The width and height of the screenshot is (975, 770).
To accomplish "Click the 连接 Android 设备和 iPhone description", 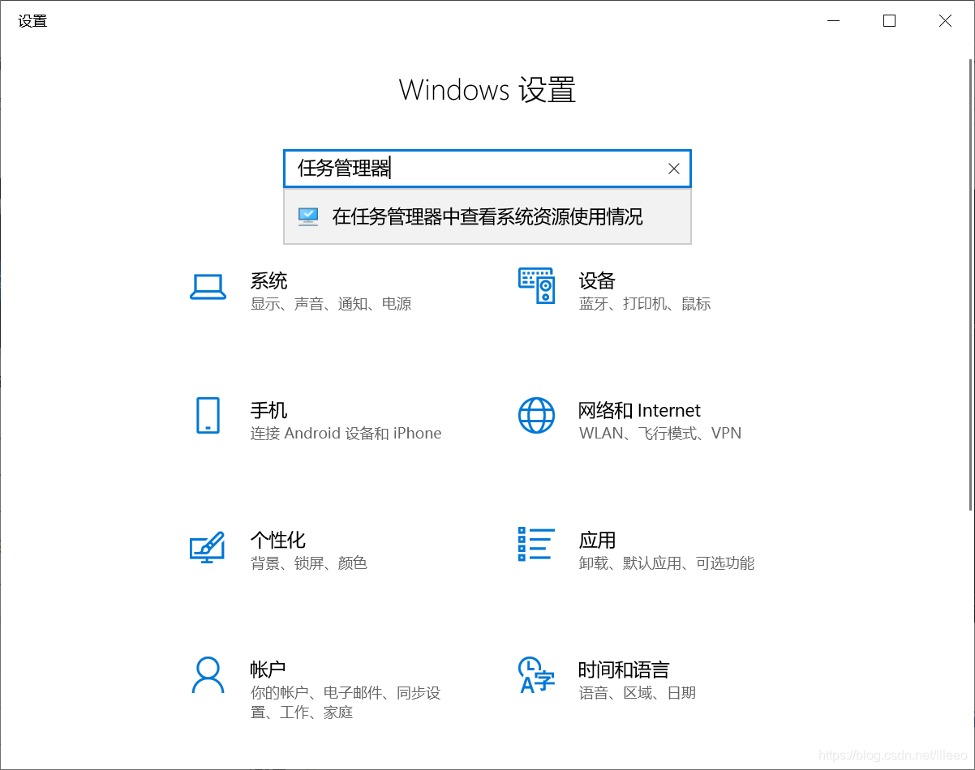I will click(x=346, y=434).
